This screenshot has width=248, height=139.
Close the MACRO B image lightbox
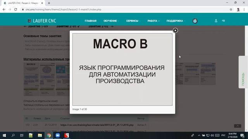coord(175,30)
